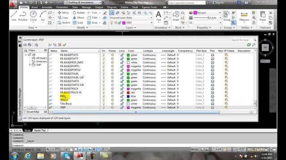Viewport: 286px width, 160px height.
Task: Click the Rotate tool
Action: pos(79,13)
